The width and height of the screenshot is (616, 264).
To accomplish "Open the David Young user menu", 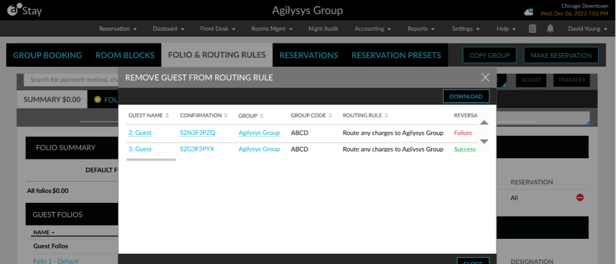I will (588, 29).
